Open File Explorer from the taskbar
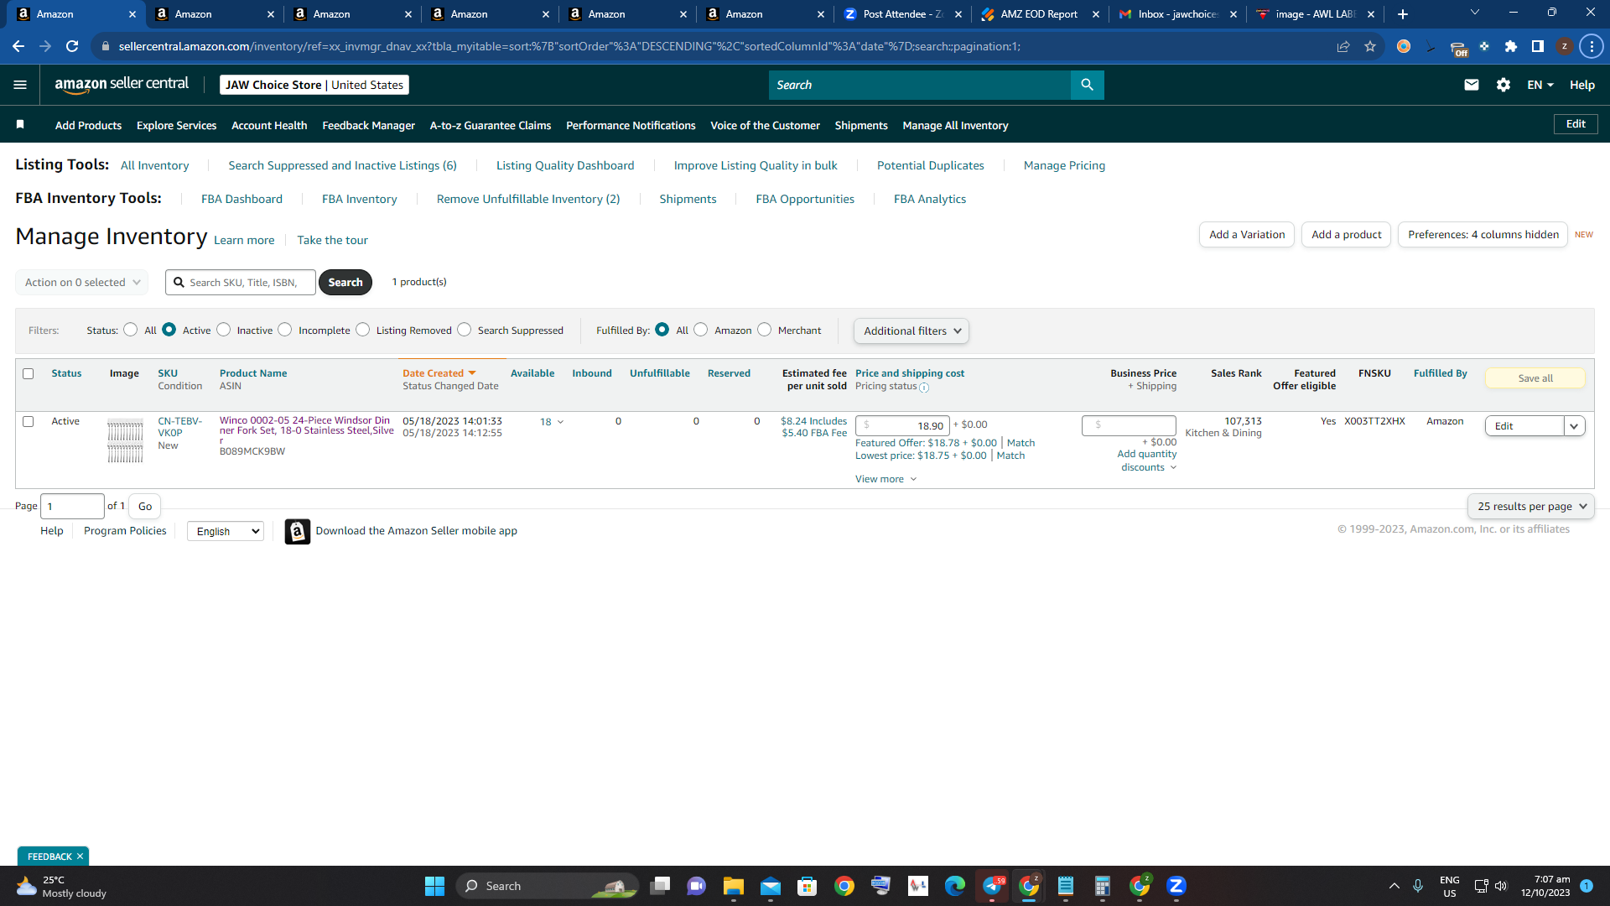The image size is (1610, 906). tap(733, 886)
